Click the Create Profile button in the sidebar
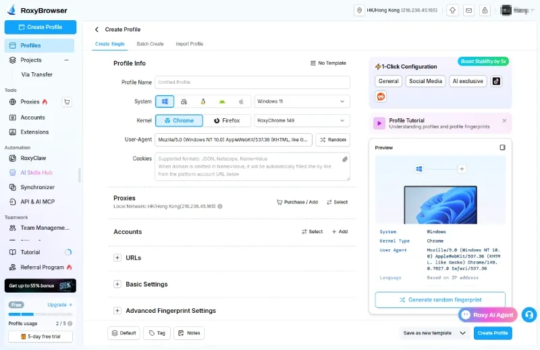Viewport: 540px width, 350px height. pyautogui.click(x=40, y=27)
